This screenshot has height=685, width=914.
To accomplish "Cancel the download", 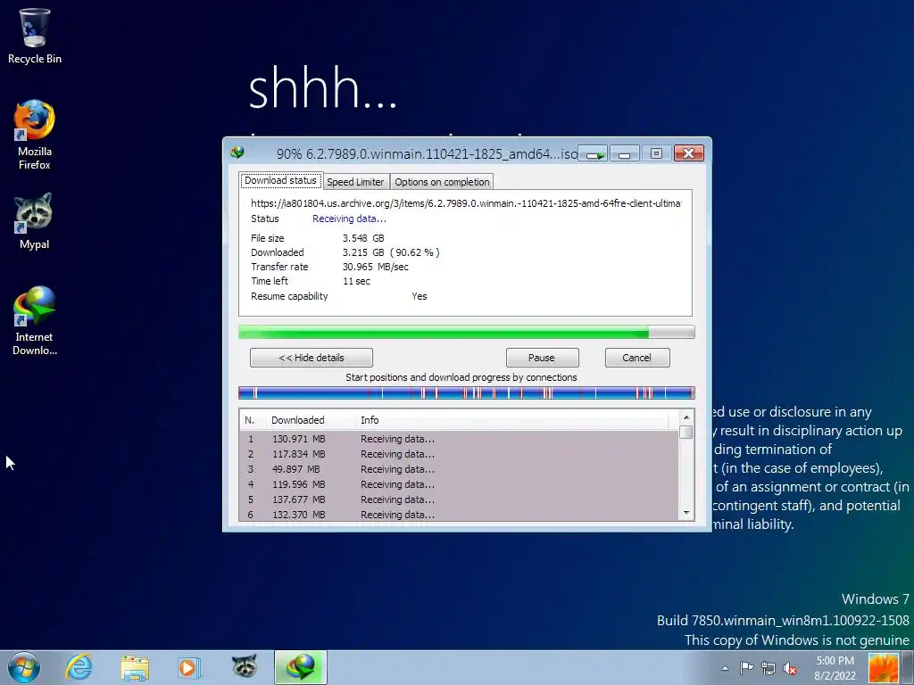I will [x=637, y=358].
